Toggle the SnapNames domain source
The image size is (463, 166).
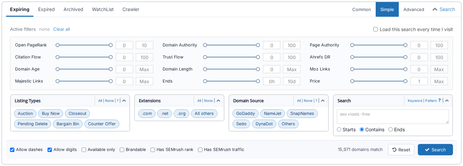(x=302, y=114)
